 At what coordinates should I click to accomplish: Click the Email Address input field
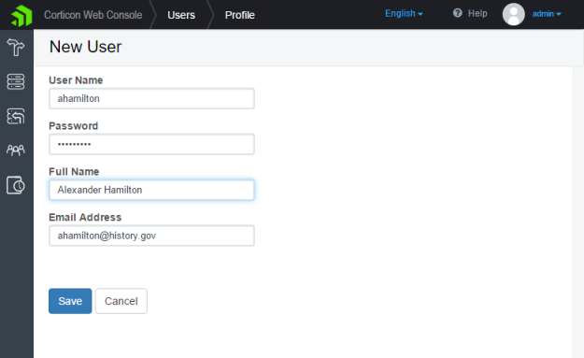tap(151, 236)
